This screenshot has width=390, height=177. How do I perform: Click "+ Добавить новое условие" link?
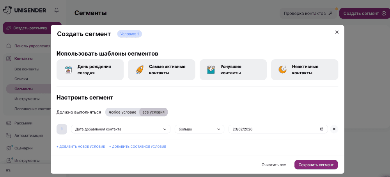click(x=81, y=147)
